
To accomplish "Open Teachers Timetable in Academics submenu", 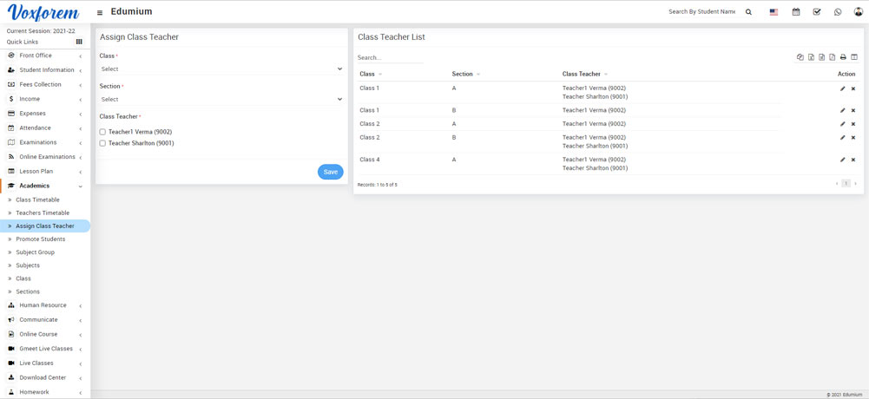I will pyautogui.click(x=43, y=213).
